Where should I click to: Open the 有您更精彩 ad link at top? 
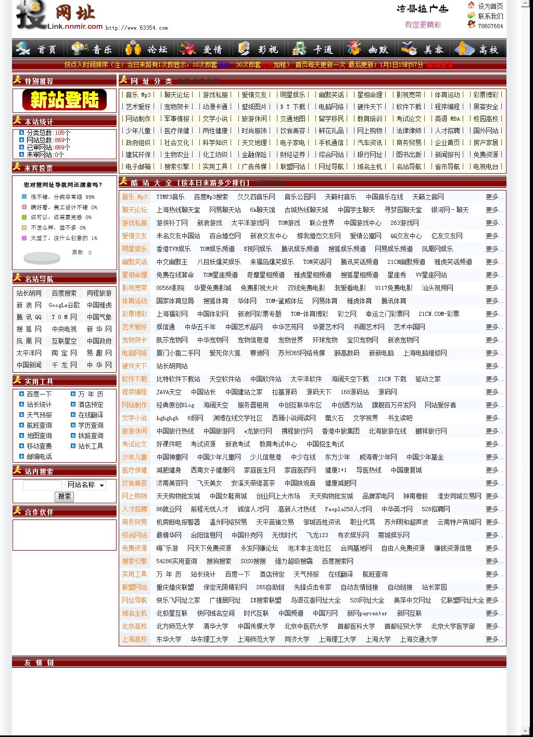423,24
